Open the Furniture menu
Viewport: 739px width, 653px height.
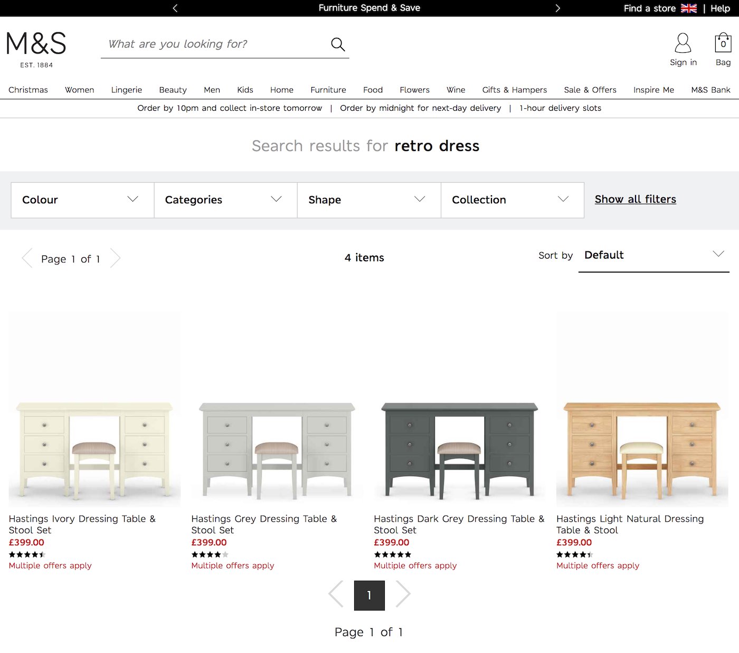[328, 90]
